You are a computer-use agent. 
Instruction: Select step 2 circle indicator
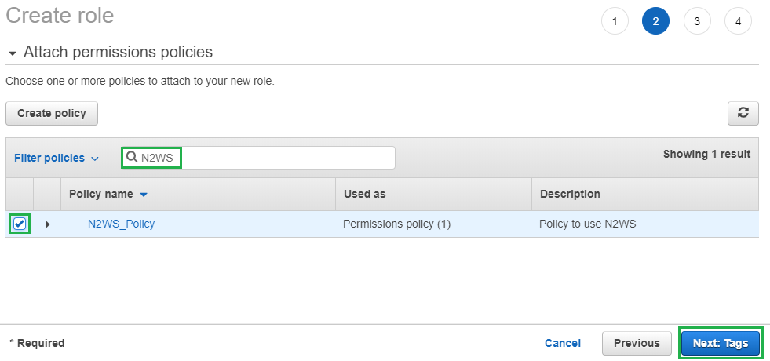pos(655,21)
